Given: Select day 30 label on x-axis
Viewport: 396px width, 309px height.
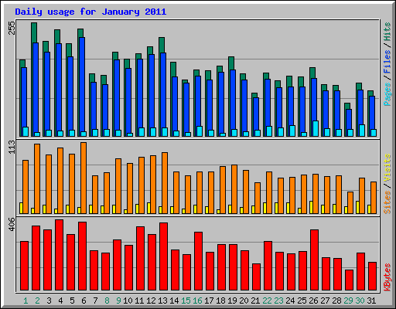Looking at the screenshot, I should [360, 301].
